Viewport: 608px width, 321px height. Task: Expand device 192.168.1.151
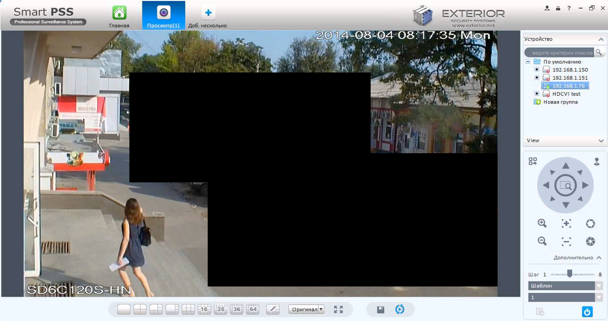[537, 78]
